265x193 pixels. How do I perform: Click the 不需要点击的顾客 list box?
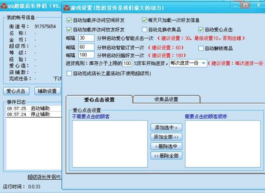[x=110, y=144]
